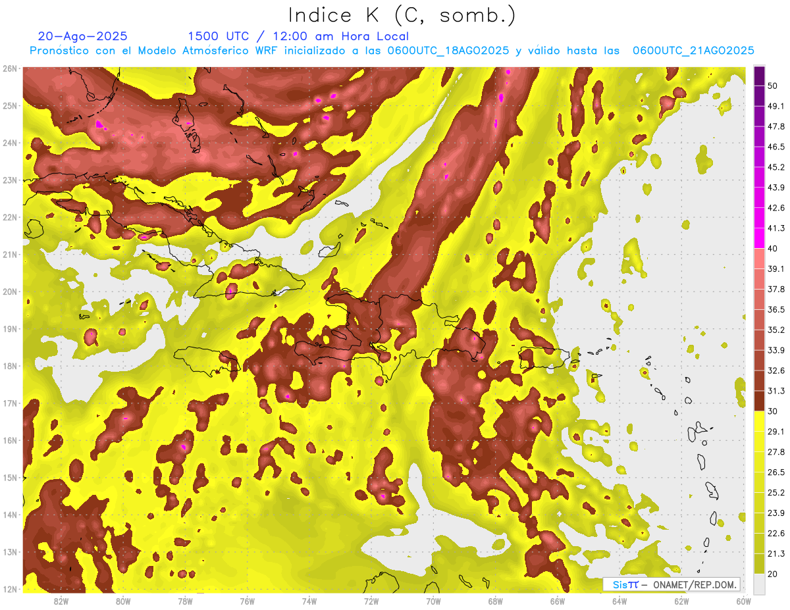Click the "66W" longitude axis label

click(558, 601)
